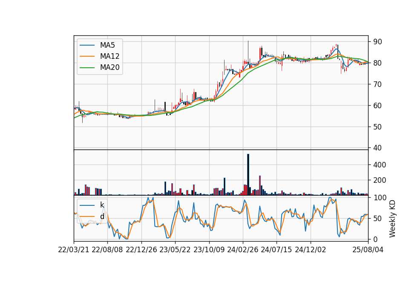This screenshot has height=294, width=409.
Task: Click the MA5 legend label
Action: tap(107, 45)
